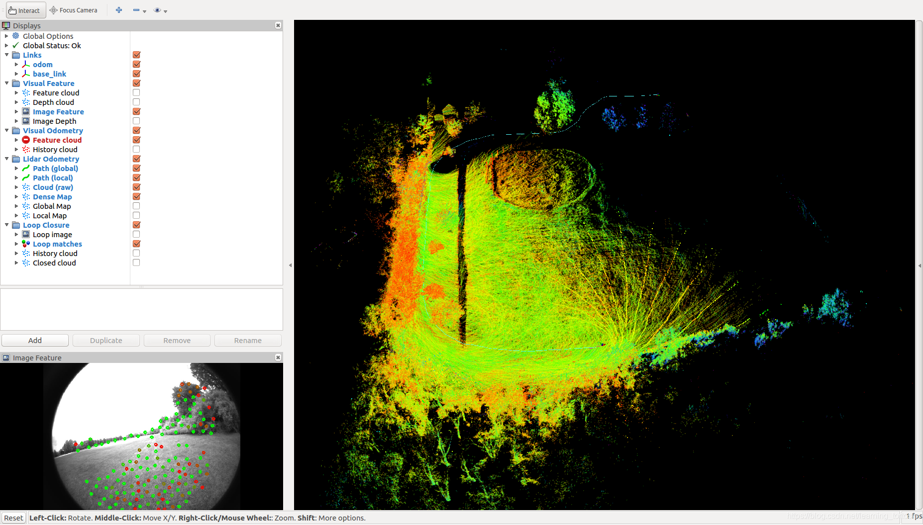Click the Links folder icon
Image resolution: width=923 pixels, height=525 pixels.
(x=16, y=55)
